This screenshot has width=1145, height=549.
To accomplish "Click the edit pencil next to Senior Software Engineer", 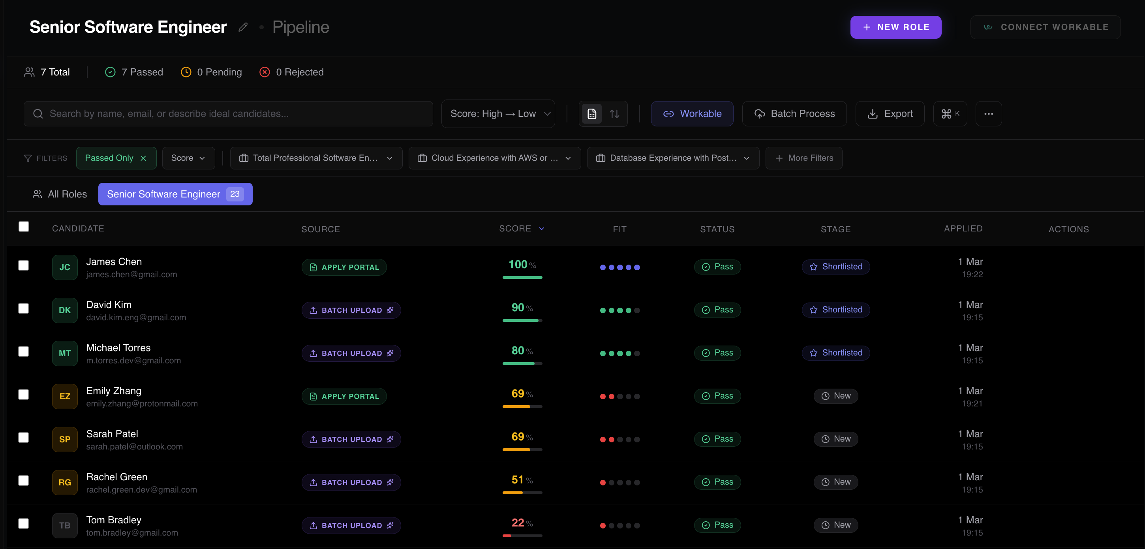I will point(243,27).
